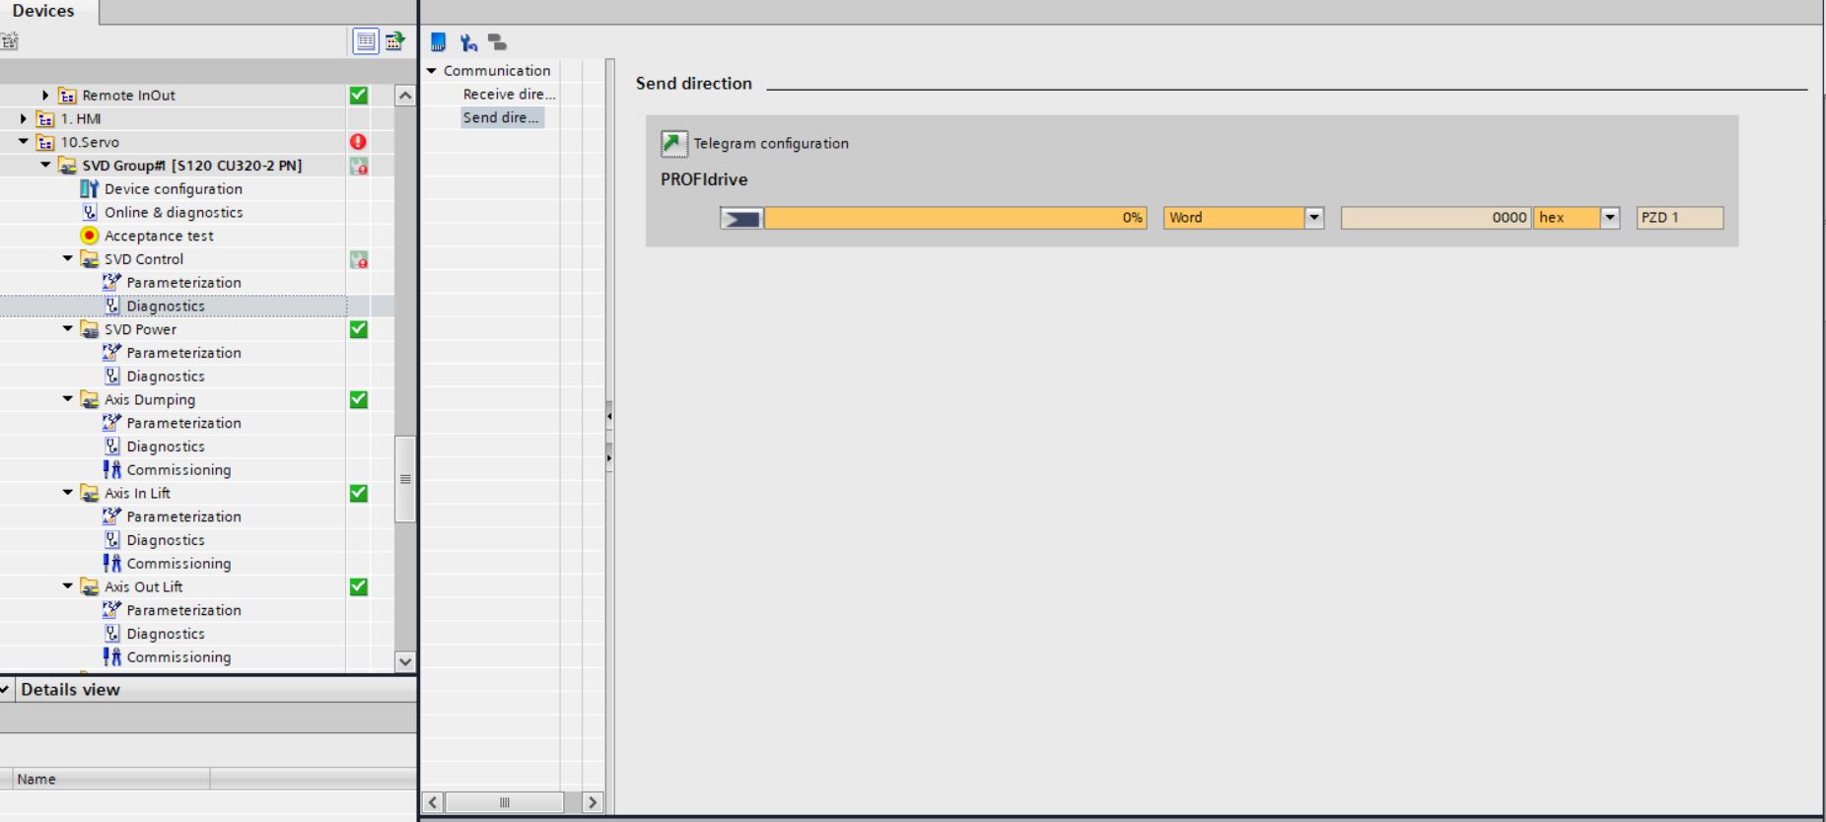Collapse the Axis In Lift node

click(67, 493)
